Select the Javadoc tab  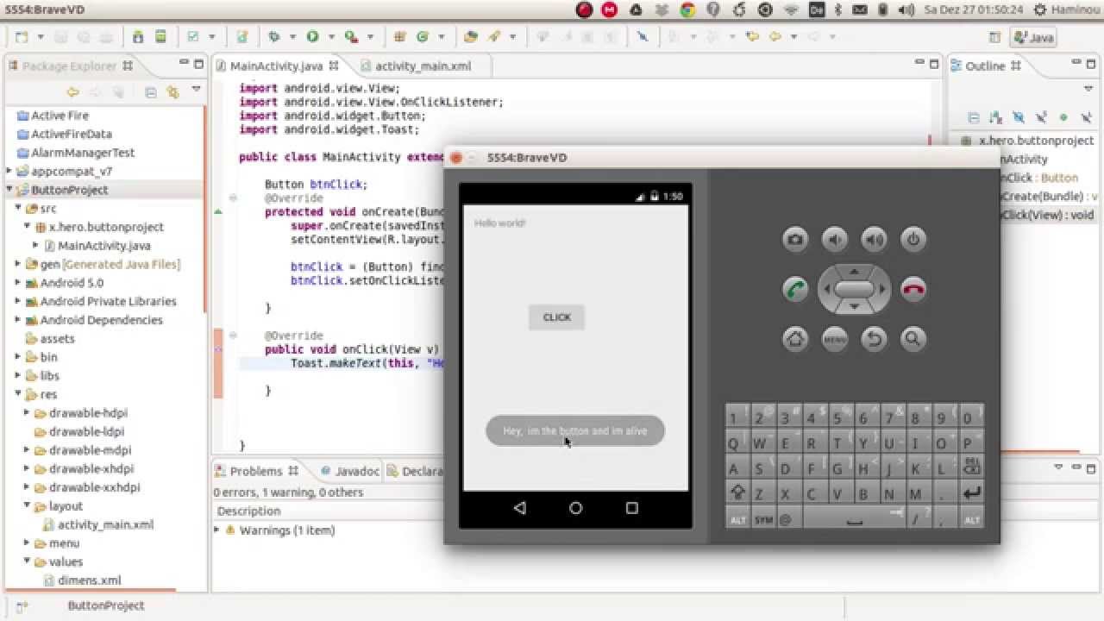pyautogui.click(x=349, y=471)
